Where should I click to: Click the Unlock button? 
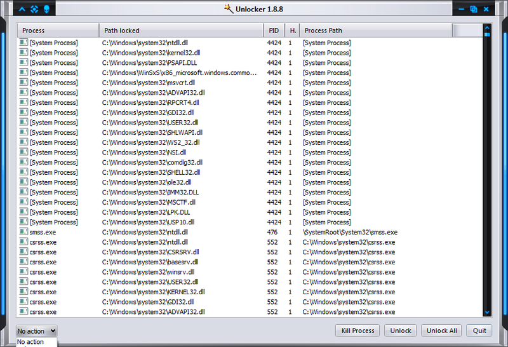(x=401, y=330)
